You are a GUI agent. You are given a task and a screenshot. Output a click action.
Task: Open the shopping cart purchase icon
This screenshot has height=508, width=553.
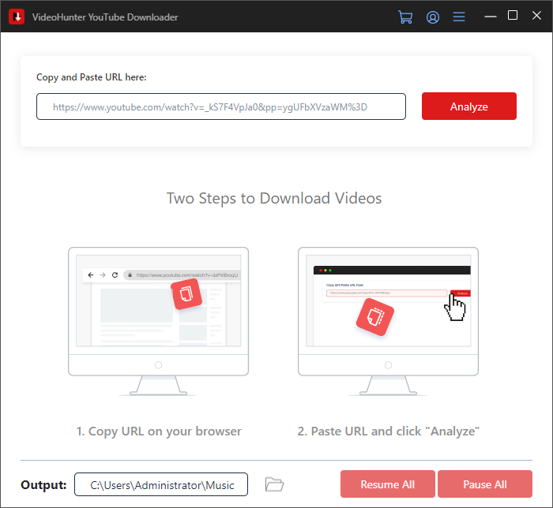pyautogui.click(x=406, y=17)
